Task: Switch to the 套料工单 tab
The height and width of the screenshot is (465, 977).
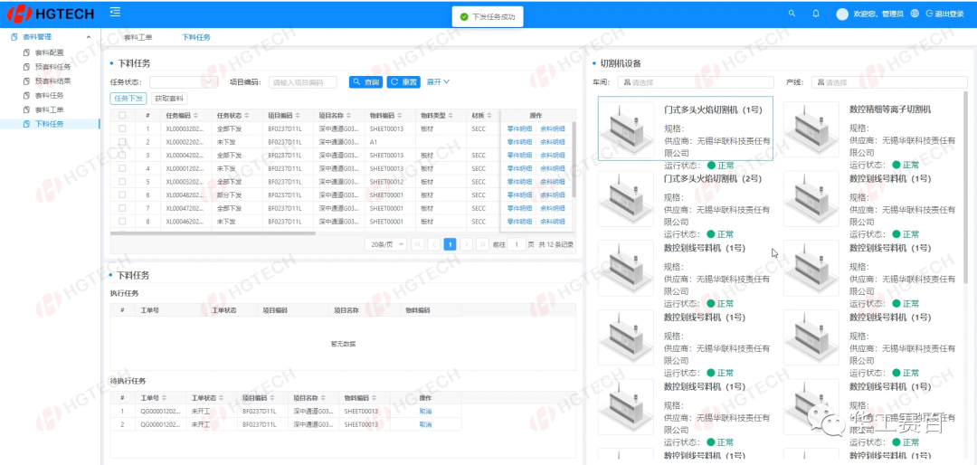Action: pos(138,37)
